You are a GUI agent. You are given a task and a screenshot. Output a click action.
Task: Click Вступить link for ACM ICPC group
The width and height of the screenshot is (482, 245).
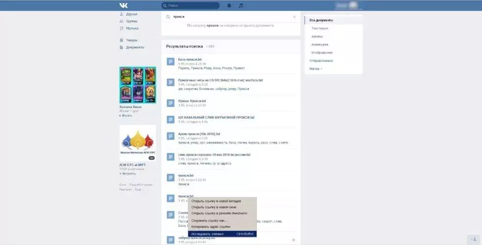[127, 174]
